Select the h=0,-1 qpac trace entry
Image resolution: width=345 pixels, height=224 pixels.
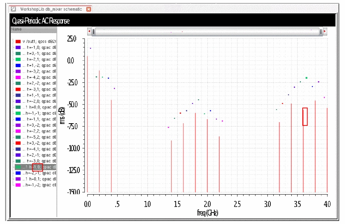(x=36, y=53)
